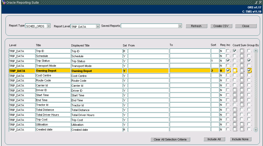Click the Req field for Schedule
The image size is (263, 146).
point(223,56)
